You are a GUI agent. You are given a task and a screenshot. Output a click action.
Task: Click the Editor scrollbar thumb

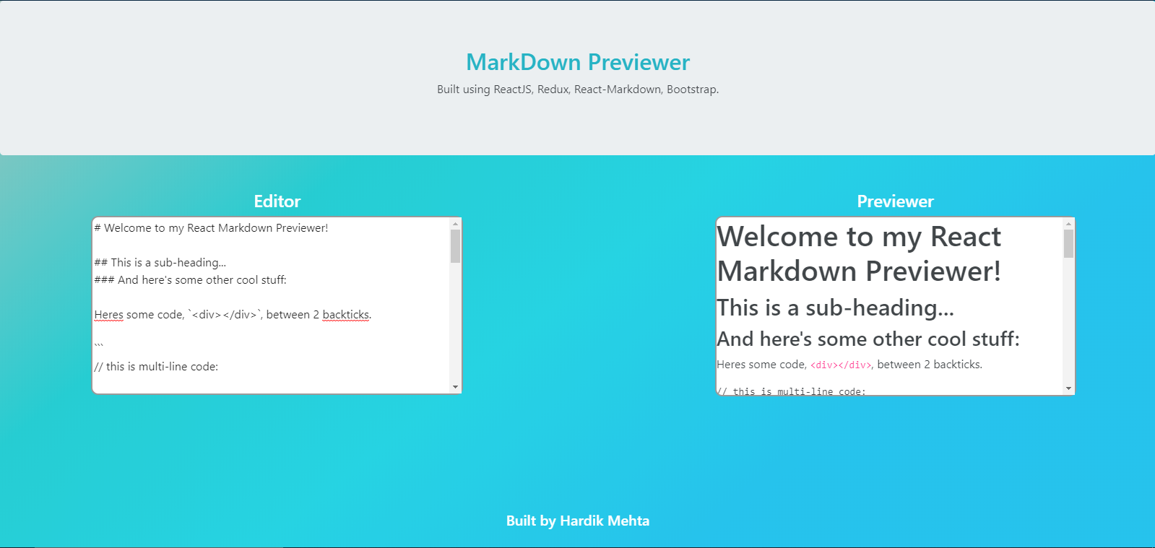[455, 246]
